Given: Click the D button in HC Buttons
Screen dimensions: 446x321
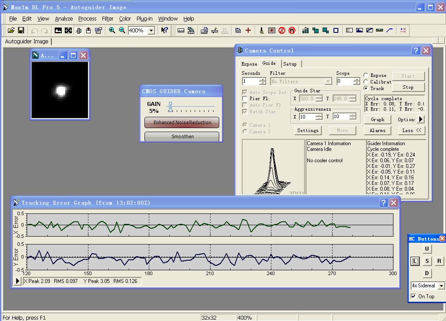Looking at the screenshot, I should 427,273.
